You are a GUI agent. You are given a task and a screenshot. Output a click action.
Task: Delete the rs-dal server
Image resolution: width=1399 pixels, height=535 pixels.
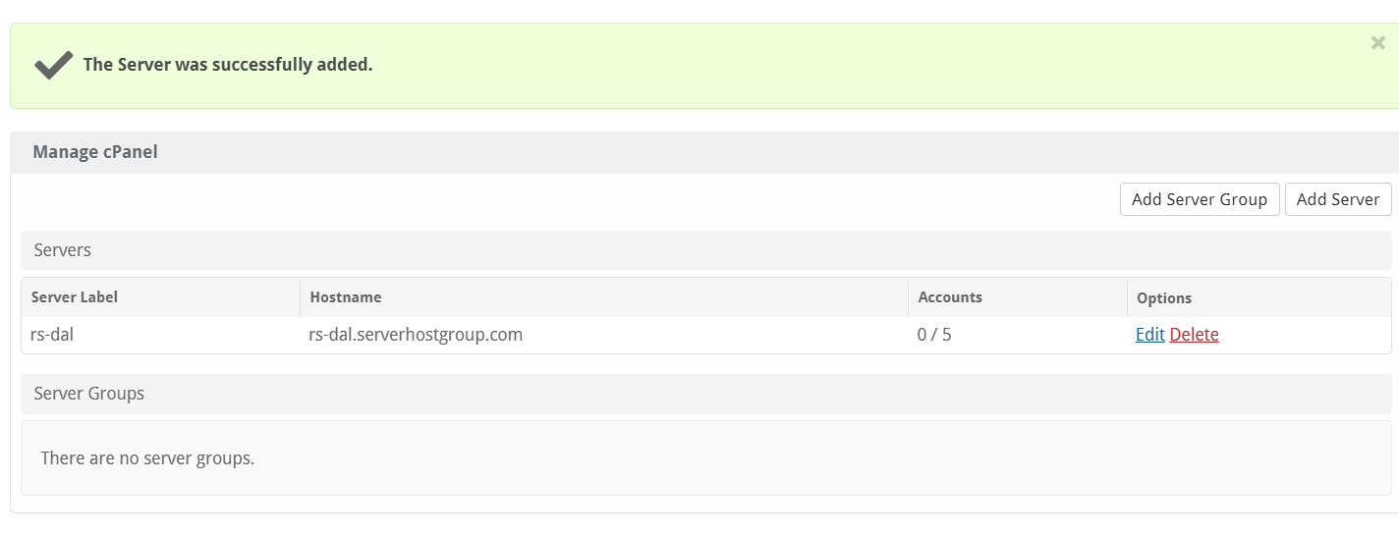[x=1194, y=335]
